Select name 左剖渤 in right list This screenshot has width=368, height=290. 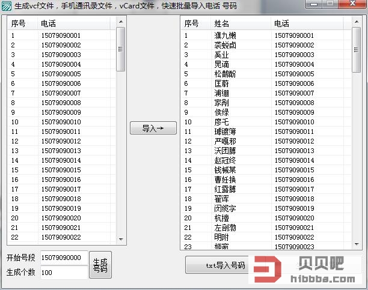[x=225, y=228]
